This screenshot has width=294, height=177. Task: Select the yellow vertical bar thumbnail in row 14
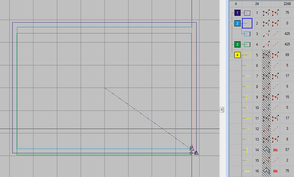pos(247,150)
